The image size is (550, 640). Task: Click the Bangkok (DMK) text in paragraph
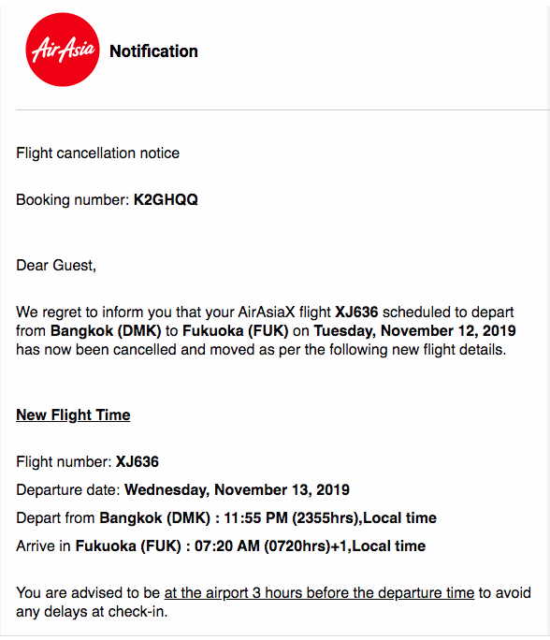pyautogui.click(x=106, y=330)
